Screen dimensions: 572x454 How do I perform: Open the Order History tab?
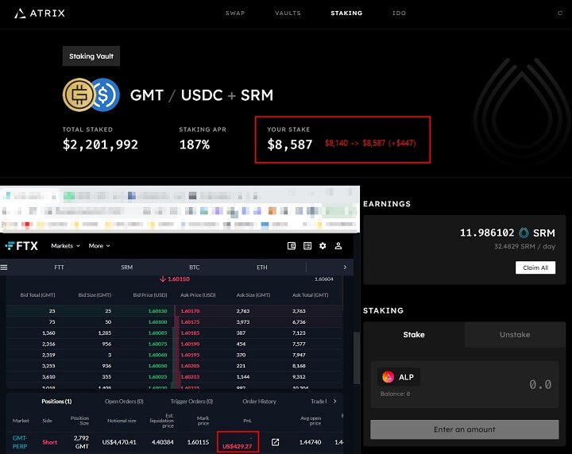click(x=259, y=401)
